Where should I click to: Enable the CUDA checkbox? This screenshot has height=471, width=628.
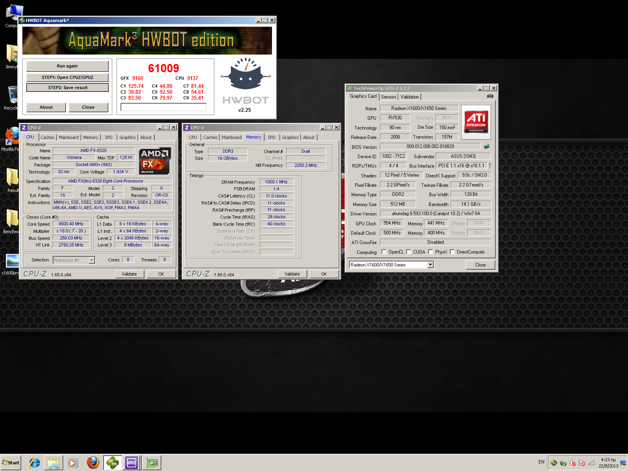coord(409,252)
